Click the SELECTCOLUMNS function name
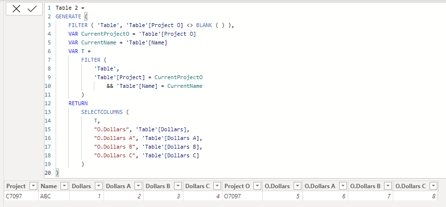Viewport: 446px width, 207px height. [102, 112]
